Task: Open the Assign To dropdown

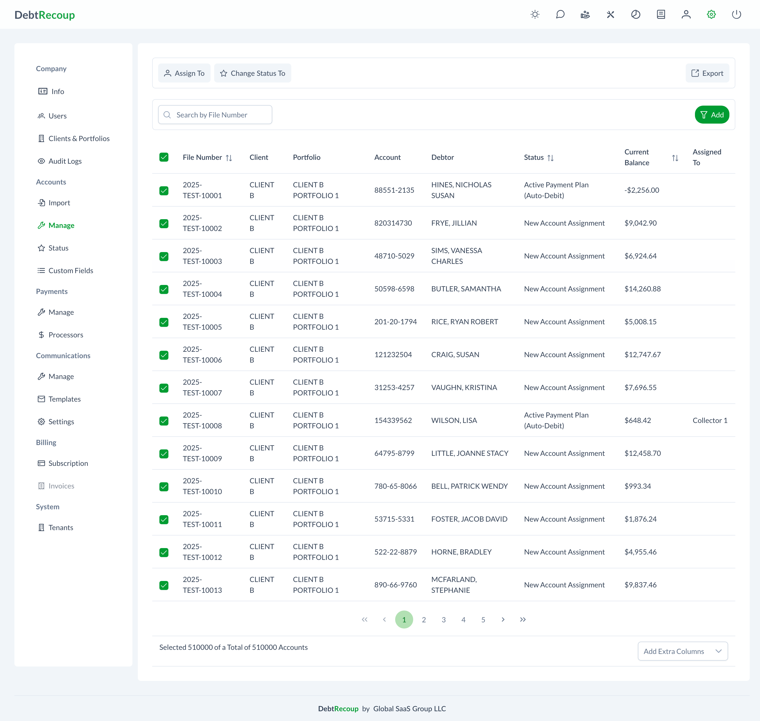Action: (x=184, y=73)
